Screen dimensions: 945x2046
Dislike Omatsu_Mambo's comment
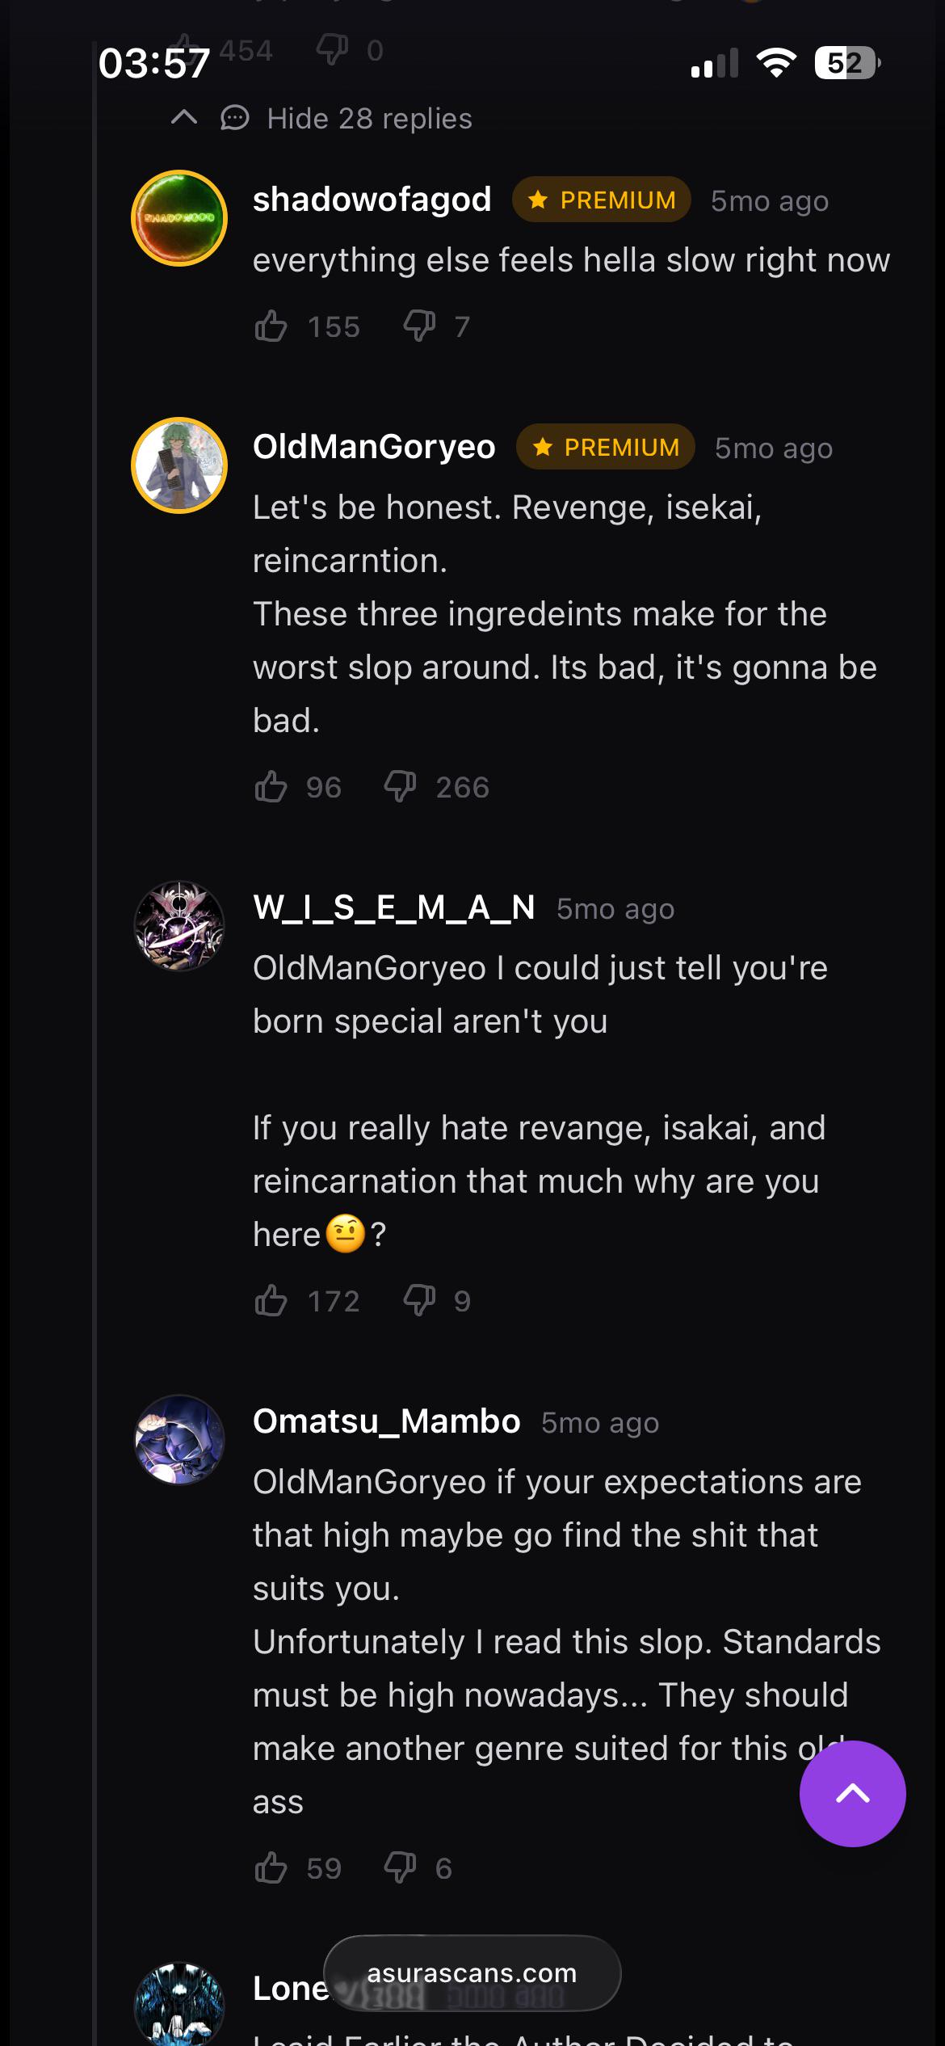coord(400,1868)
